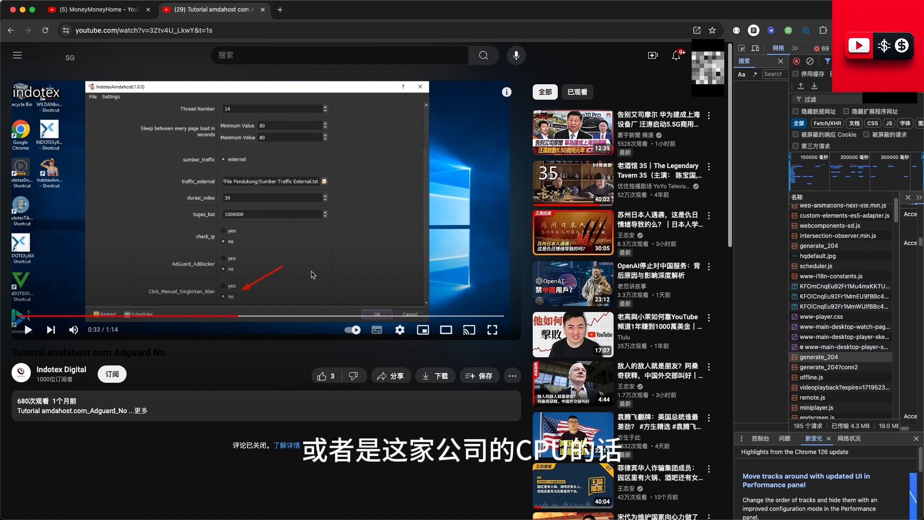The image size is (924, 520).
Task: Open the 了解详情 link about comments
Action: [x=287, y=445]
